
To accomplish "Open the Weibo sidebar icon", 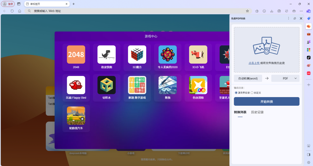I will pos(309,65).
